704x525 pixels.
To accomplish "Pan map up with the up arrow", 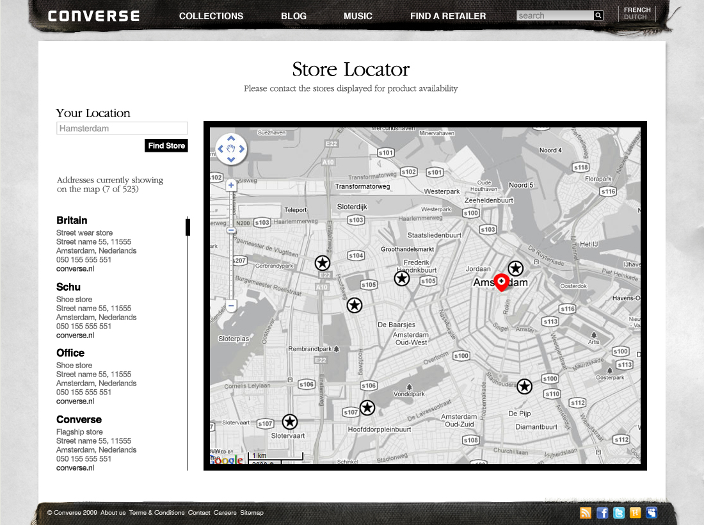I will pyautogui.click(x=231, y=139).
